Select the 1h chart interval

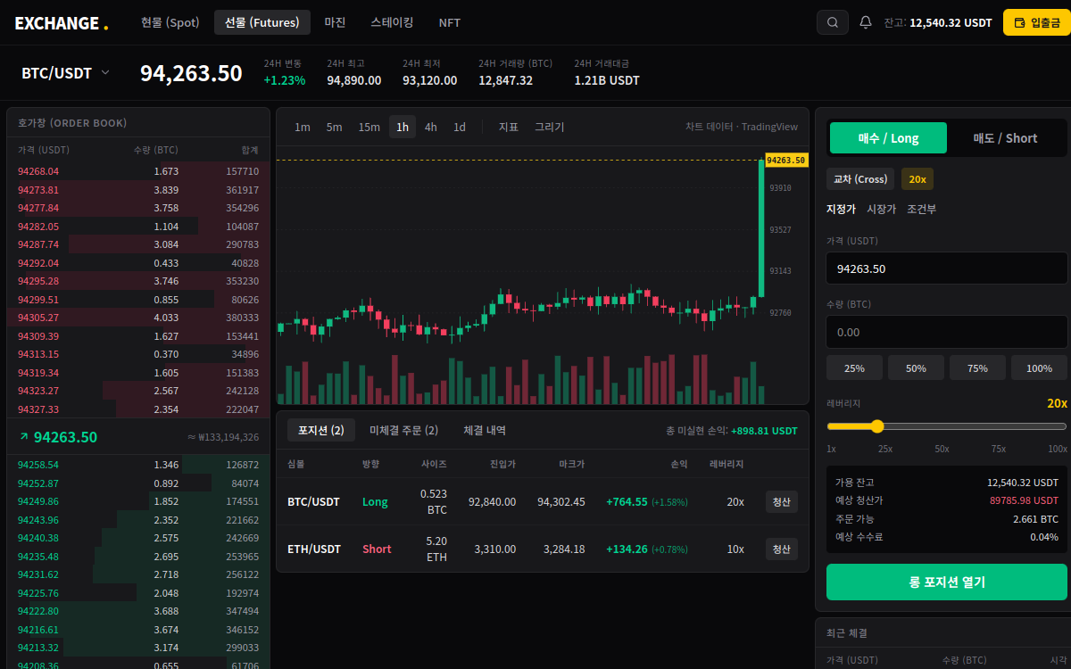(403, 127)
